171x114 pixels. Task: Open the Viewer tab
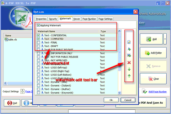pos(77,19)
